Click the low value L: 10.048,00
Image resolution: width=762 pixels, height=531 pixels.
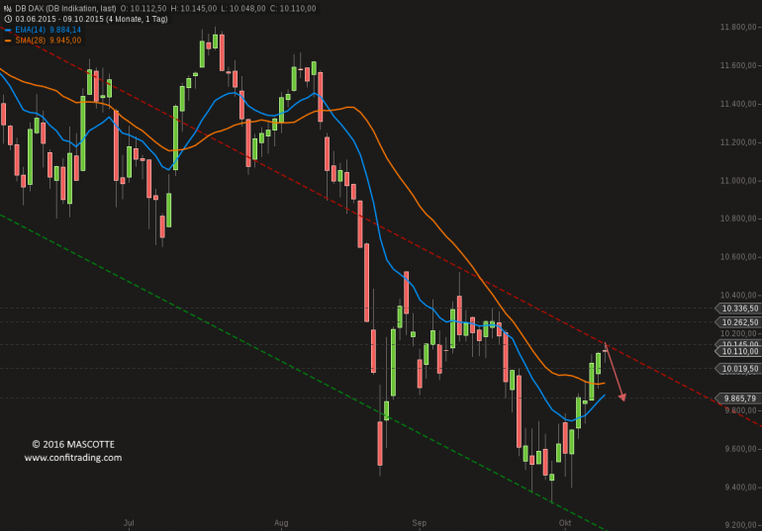point(243,8)
